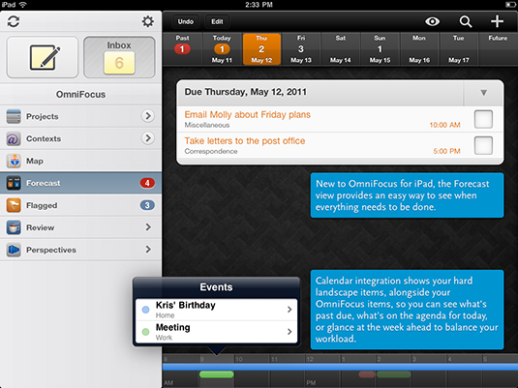The image size is (518, 388).
Task: Open Map in sidebar
Action: click(81, 161)
